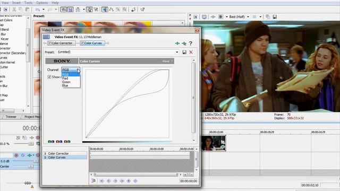Click the Save Preset floppy disk icon
Image resolution: width=340 pixels, height=191 pixels.
click(x=184, y=52)
